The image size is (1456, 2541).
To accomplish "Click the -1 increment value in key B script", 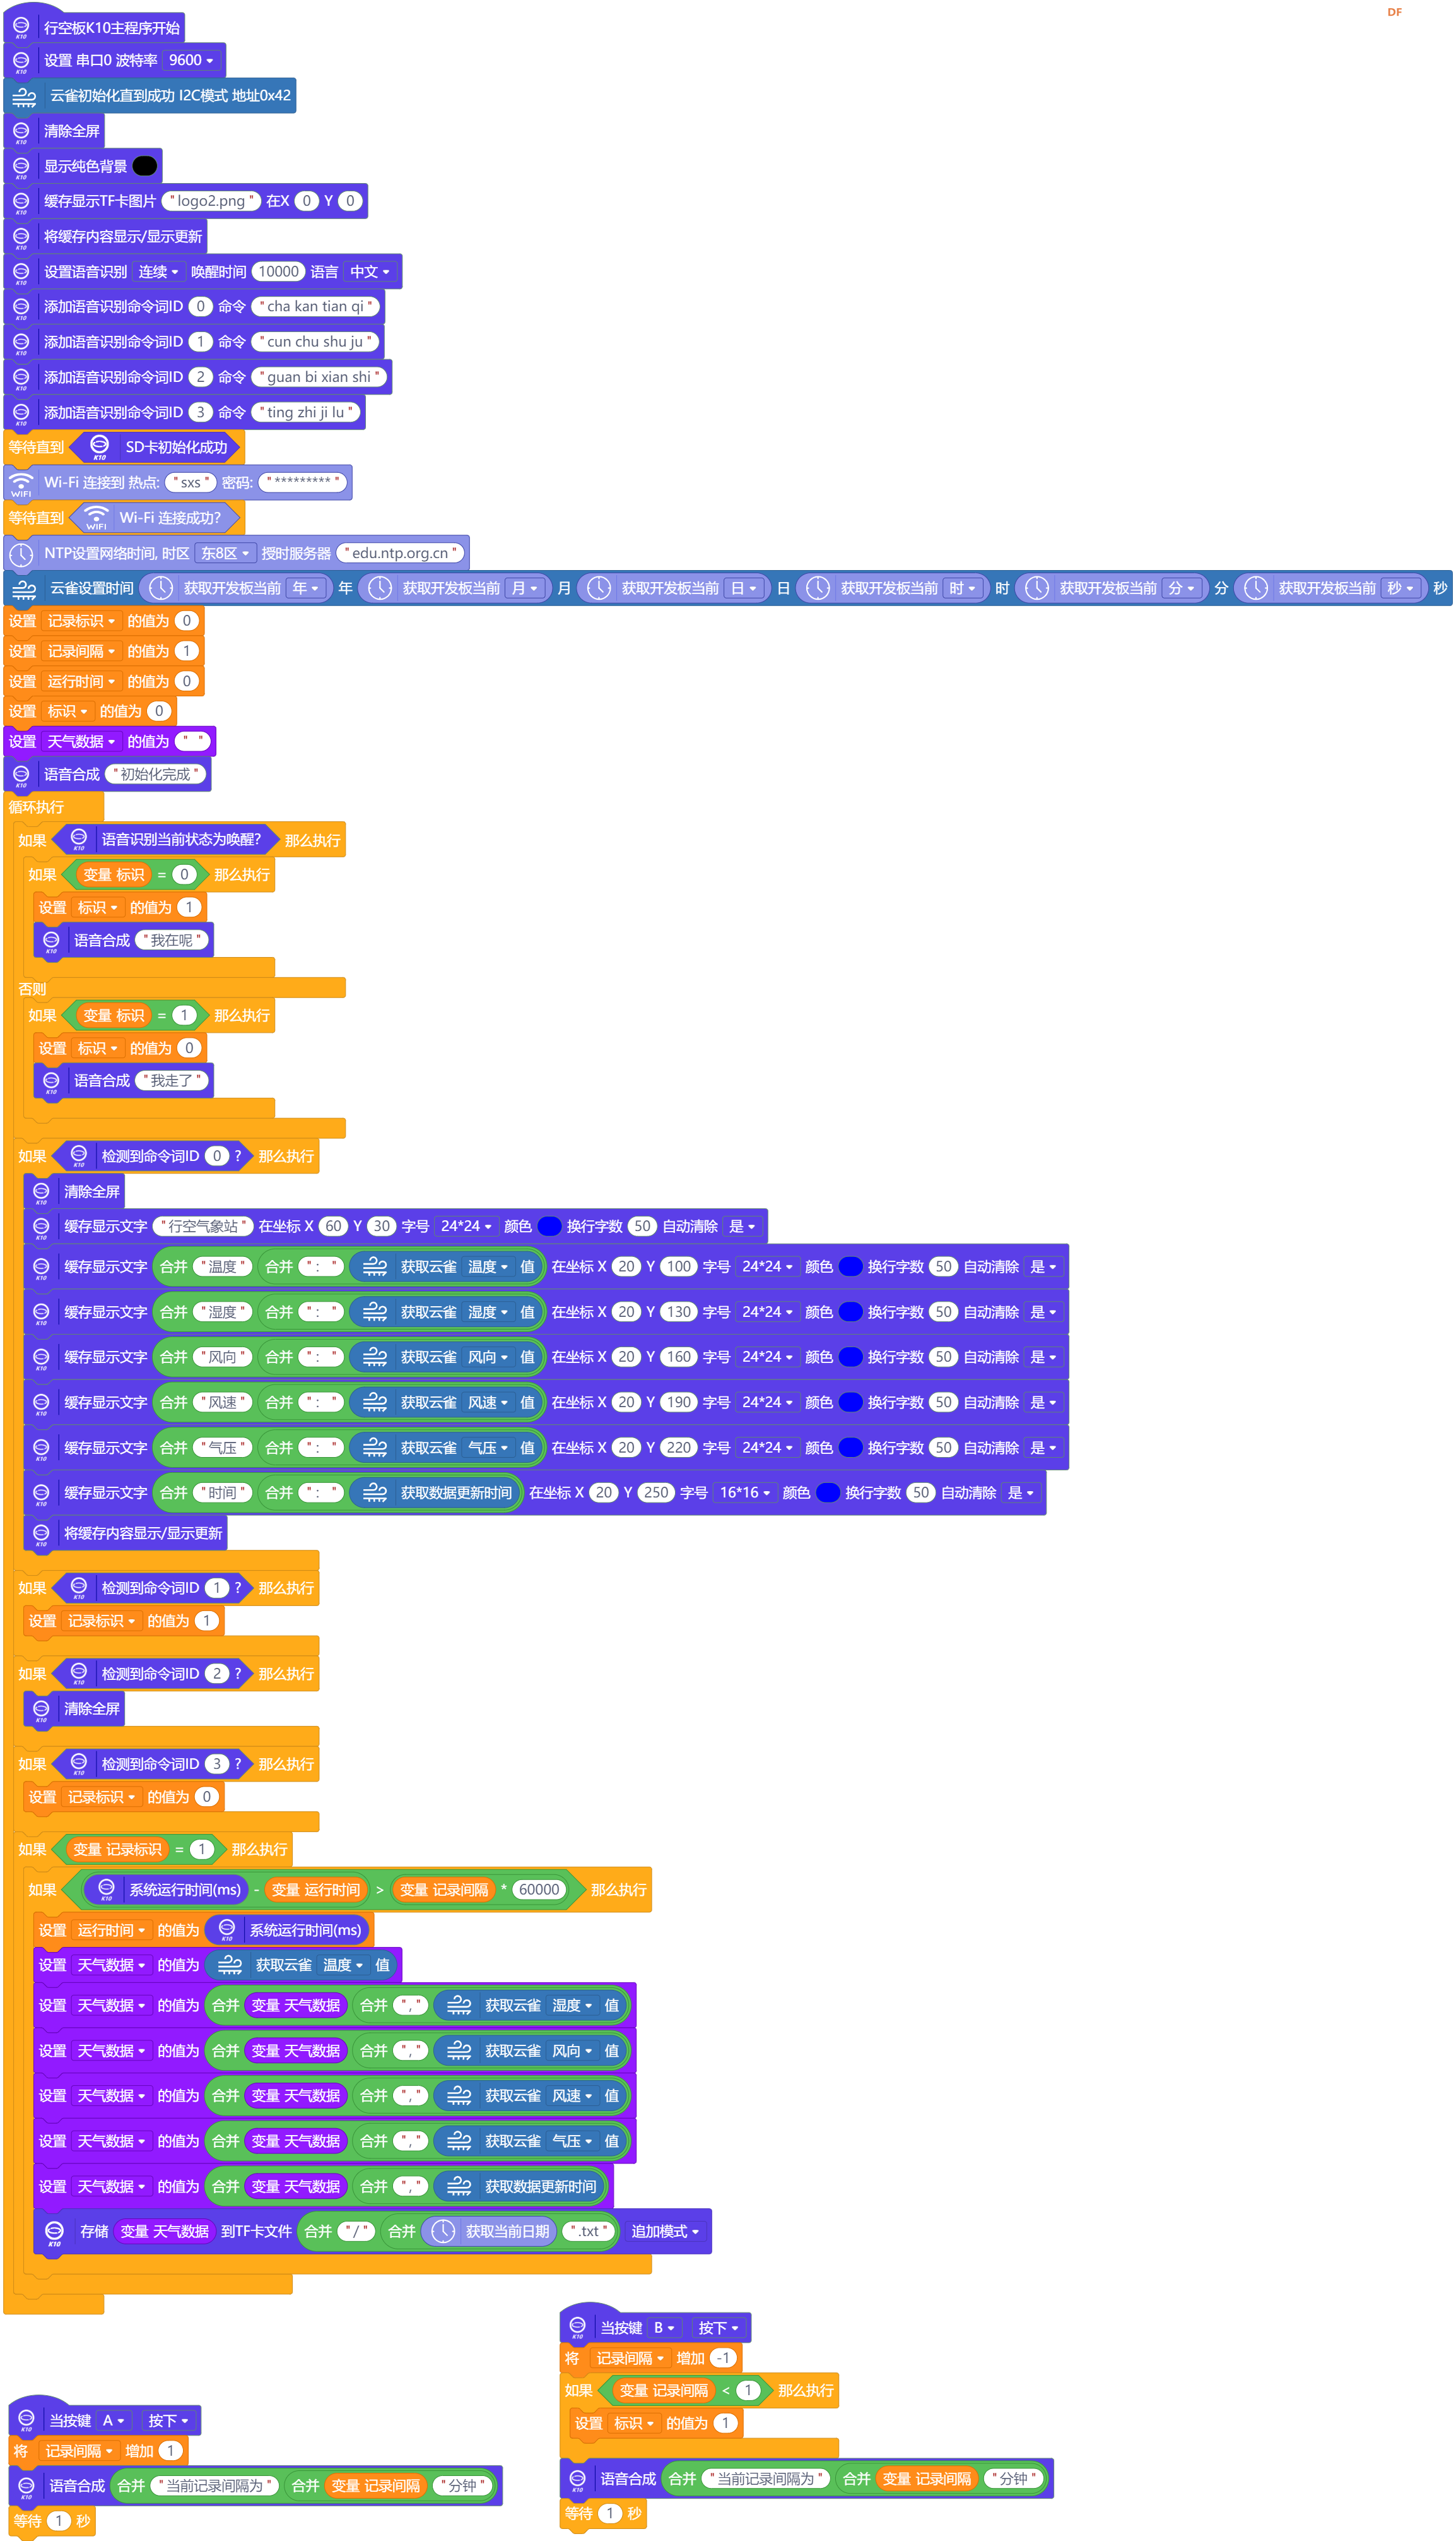I will tap(724, 2358).
